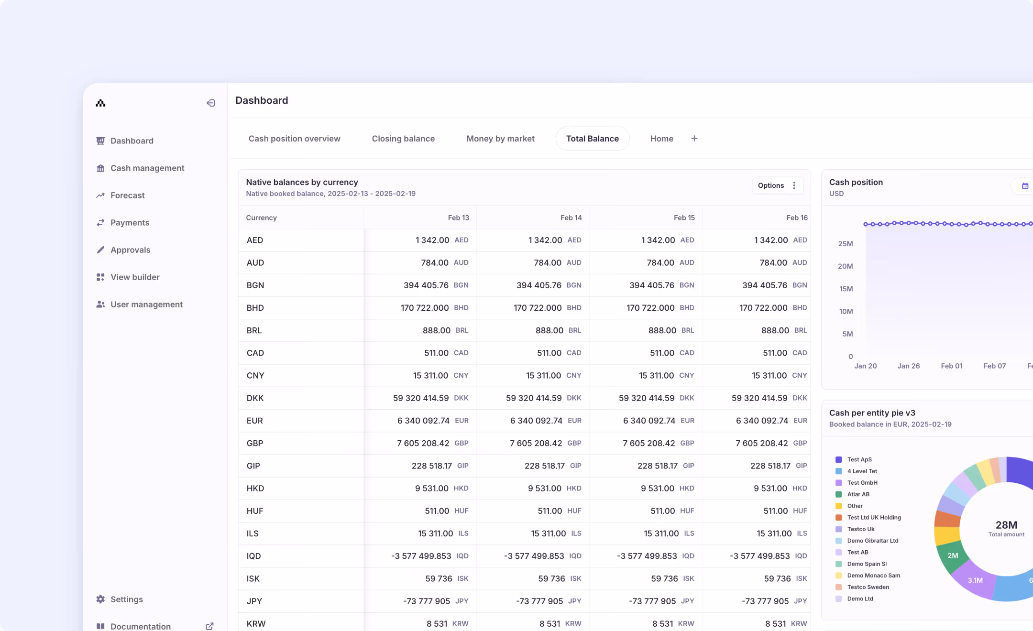Click the Approvals pencil icon
Viewport: 1033px width, 631px height.
(100, 250)
